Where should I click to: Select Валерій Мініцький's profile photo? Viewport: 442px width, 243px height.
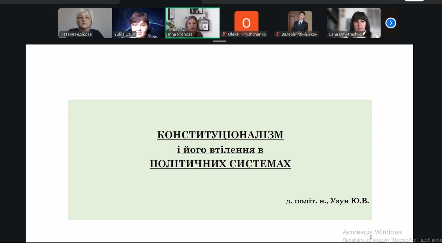coord(300,21)
